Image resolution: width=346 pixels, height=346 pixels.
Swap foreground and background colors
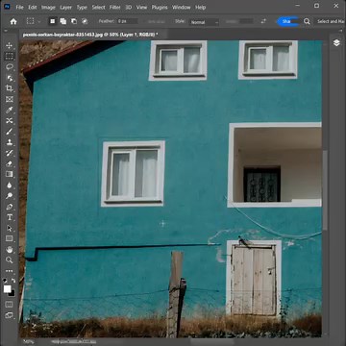pos(13,281)
